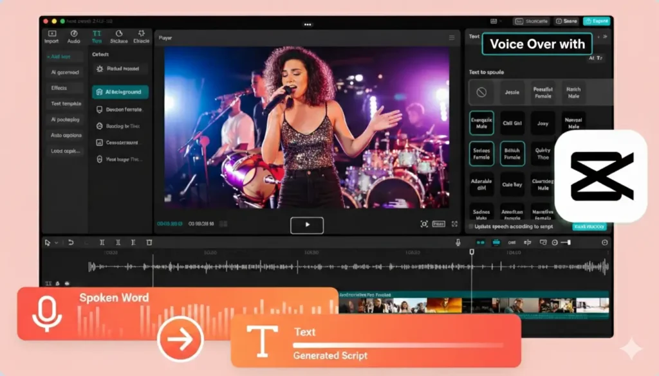
Task: Click the undo arrow in timeline toolbar
Action: [70, 242]
